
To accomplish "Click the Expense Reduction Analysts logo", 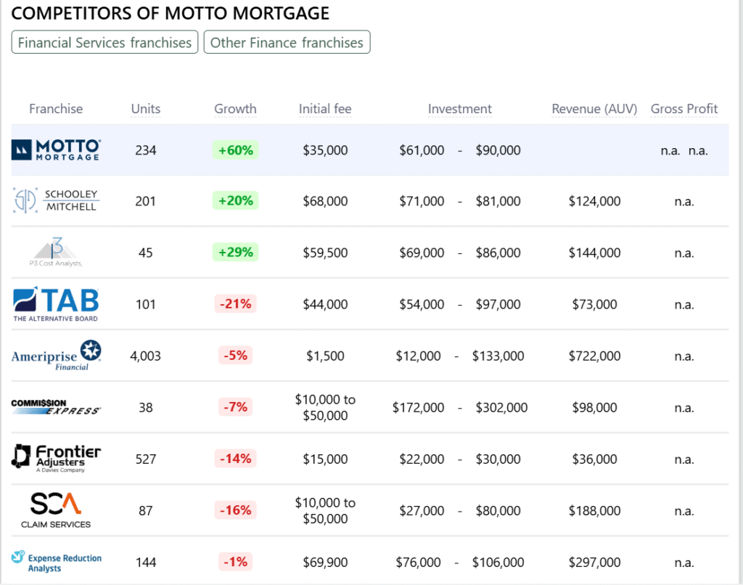I will [56, 562].
